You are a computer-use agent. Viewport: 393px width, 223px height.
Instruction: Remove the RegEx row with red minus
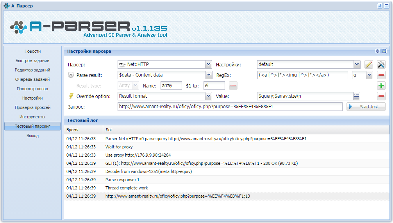381,75
